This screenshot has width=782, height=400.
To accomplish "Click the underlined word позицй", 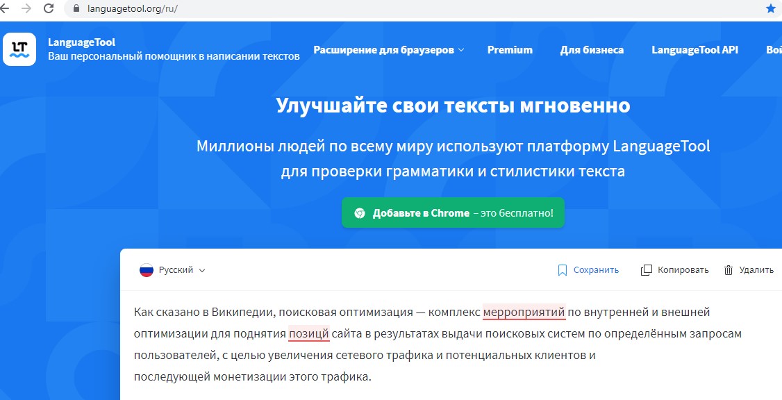I will coord(309,334).
